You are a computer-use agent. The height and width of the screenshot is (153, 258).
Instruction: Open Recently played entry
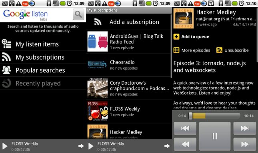click(x=43, y=83)
